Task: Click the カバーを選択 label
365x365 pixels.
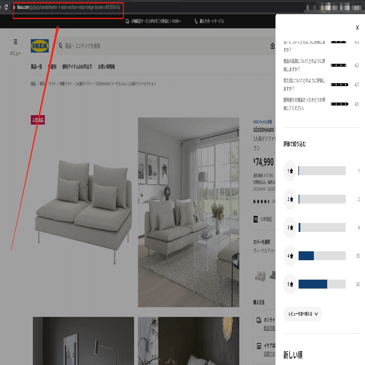Action: pos(262,242)
